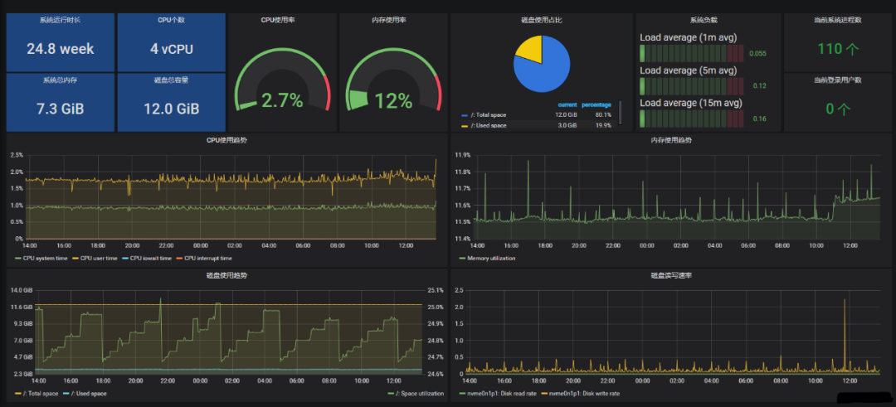Click the Load average (1m avg) label
Viewport: 896px width, 407px height.
tap(688, 37)
